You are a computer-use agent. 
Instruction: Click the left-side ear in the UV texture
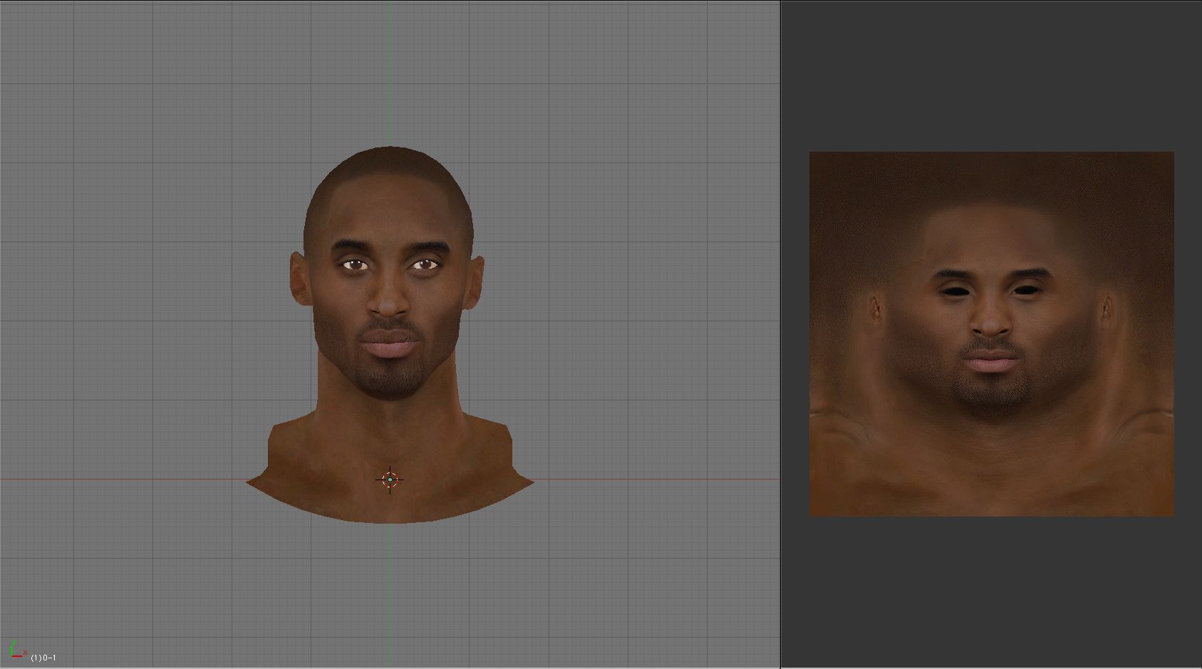point(875,308)
